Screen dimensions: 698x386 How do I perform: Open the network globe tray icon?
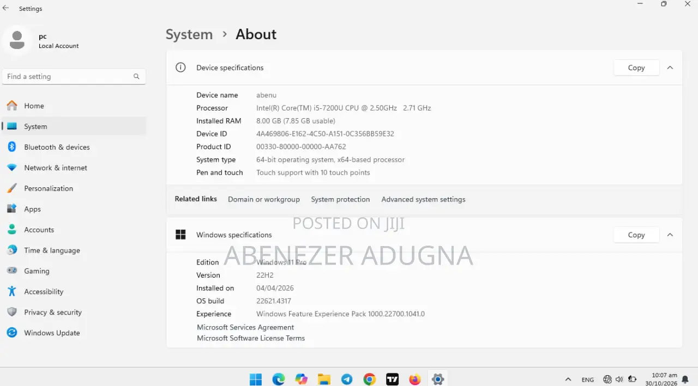click(607, 379)
